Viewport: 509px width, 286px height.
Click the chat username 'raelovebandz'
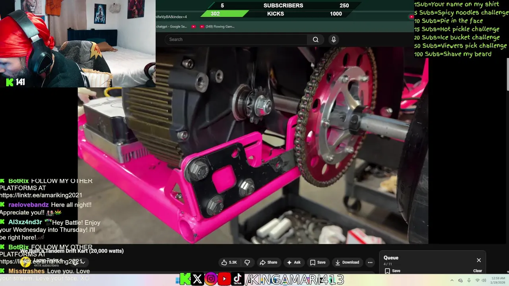click(x=28, y=205)
